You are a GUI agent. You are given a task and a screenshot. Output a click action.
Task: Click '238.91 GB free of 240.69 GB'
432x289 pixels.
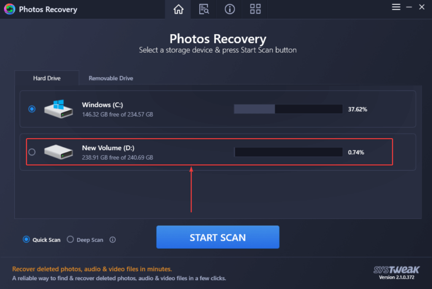(x=117, y=158)
